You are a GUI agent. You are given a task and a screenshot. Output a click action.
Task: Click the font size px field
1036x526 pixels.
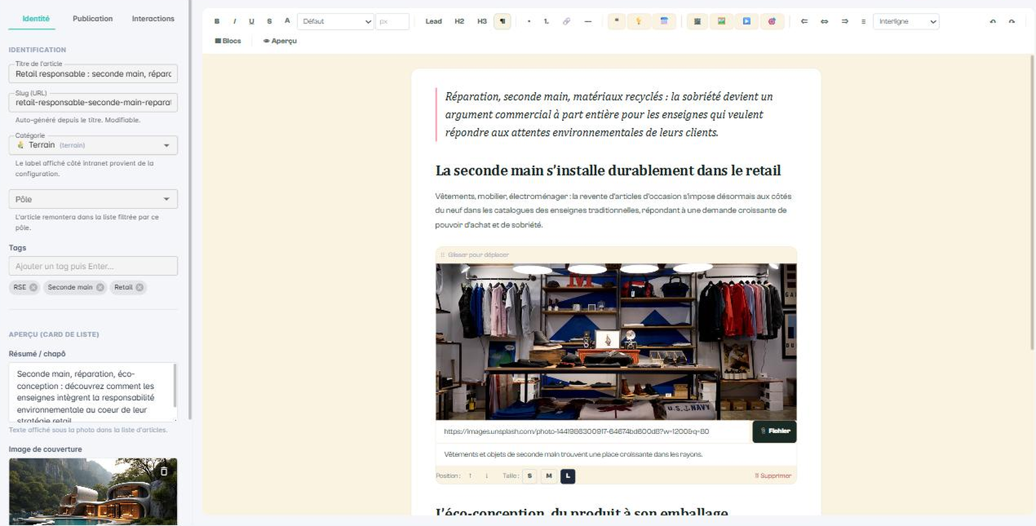pyautogui.click(x=392, y=22)
